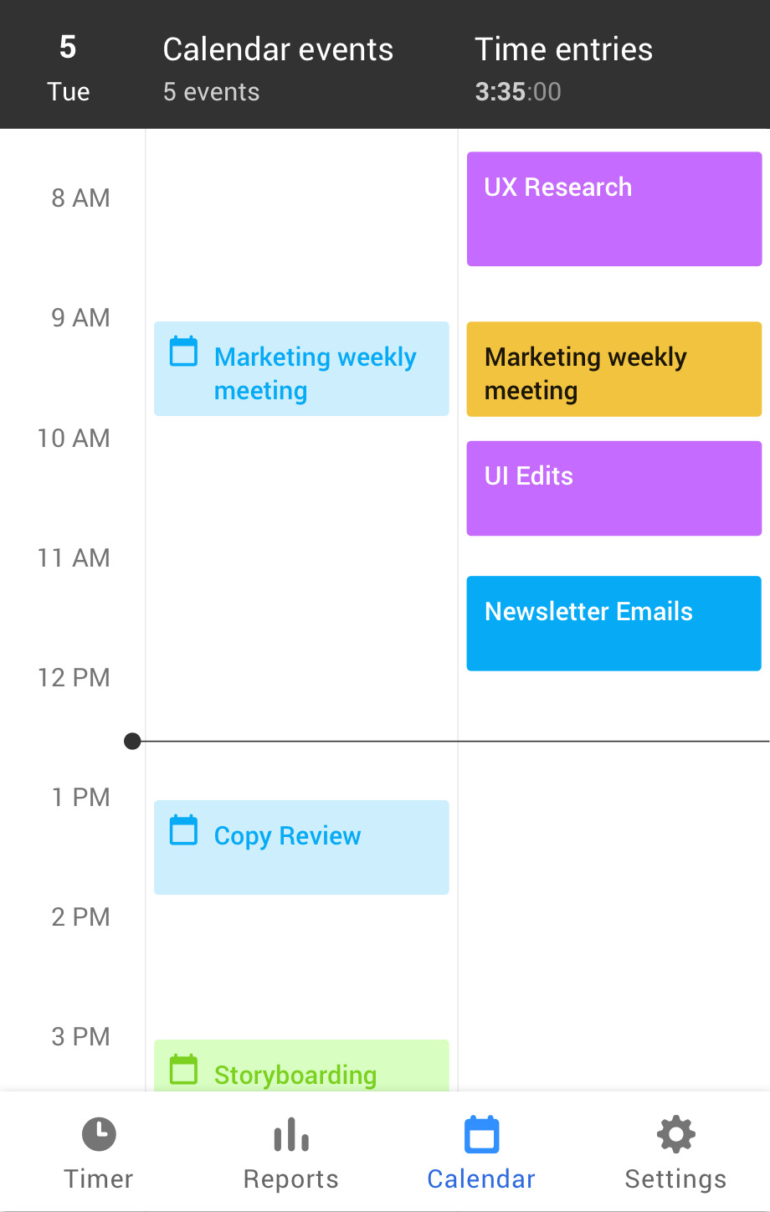Image resolution: width=770 pixels, height=1212 pixels.
Task: Switch to the Reports tab label
Action: [291, 1179]
